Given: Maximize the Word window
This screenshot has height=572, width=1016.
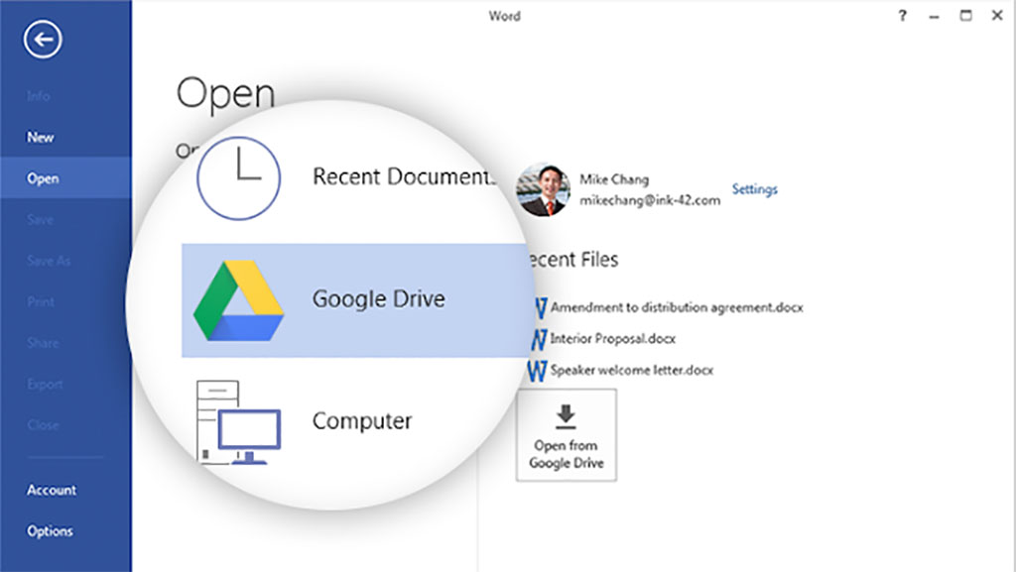Looking at the screenshot, I should (x=965, y=16).
